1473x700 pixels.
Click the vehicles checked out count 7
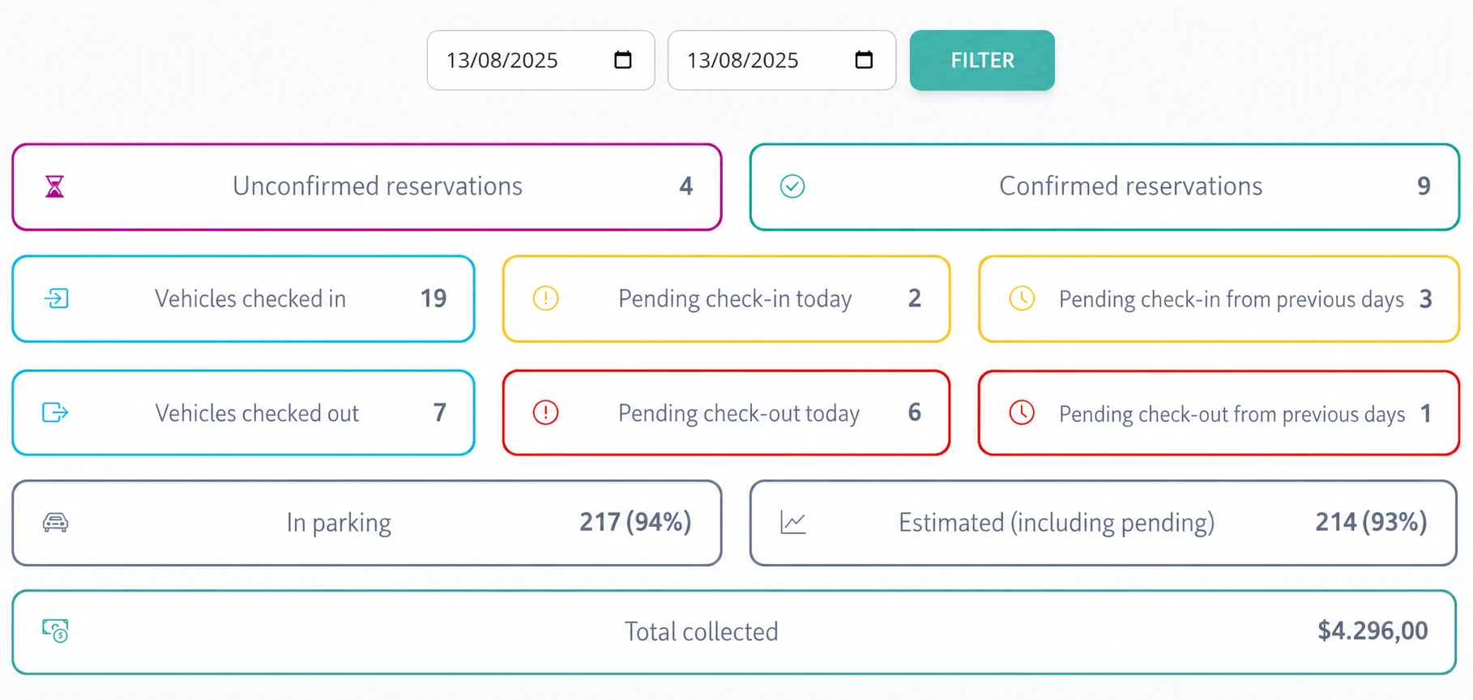coord(440,413)
